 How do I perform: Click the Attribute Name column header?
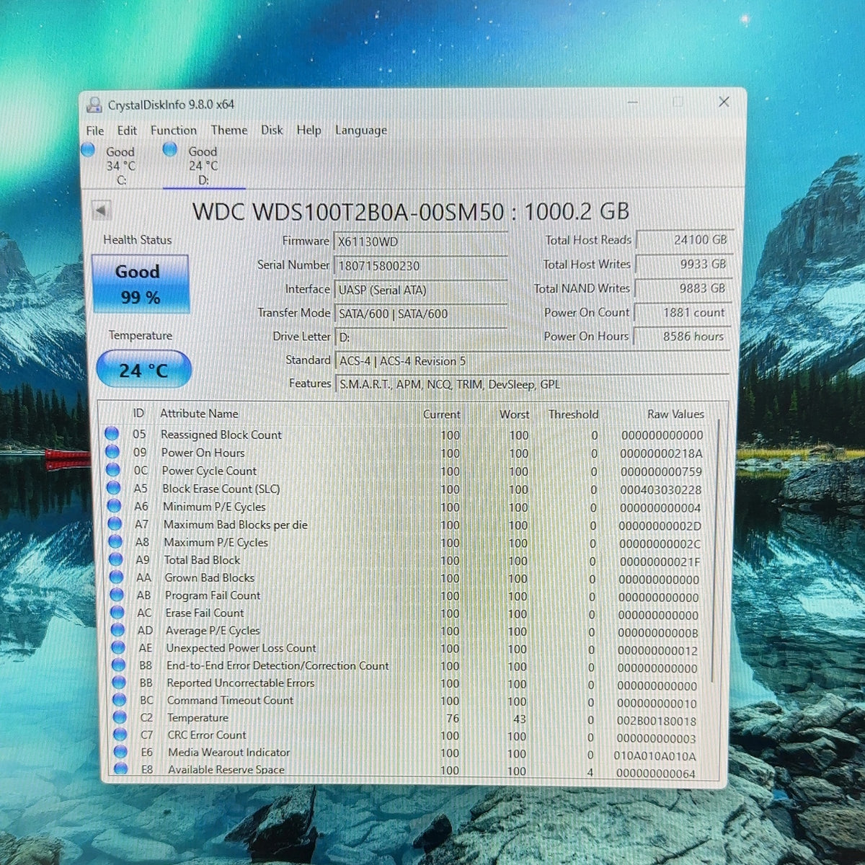pyautogui.click(x=199, y=414)
